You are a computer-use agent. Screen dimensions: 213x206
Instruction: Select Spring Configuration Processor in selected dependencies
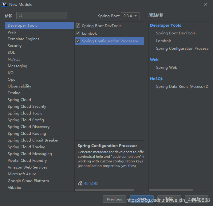[183, 49]
